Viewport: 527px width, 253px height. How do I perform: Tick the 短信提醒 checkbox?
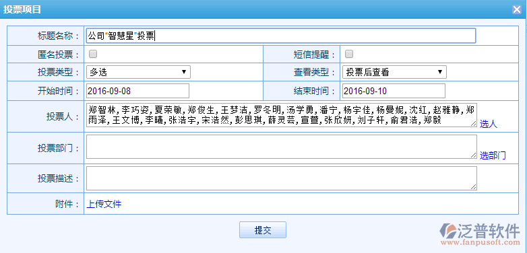[349, 54]
